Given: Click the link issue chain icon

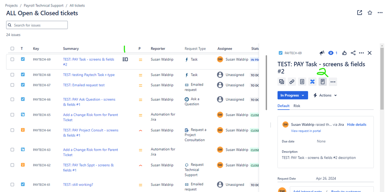Looking at the screenshot, I should pyautogui.click(x=292, y=82).
